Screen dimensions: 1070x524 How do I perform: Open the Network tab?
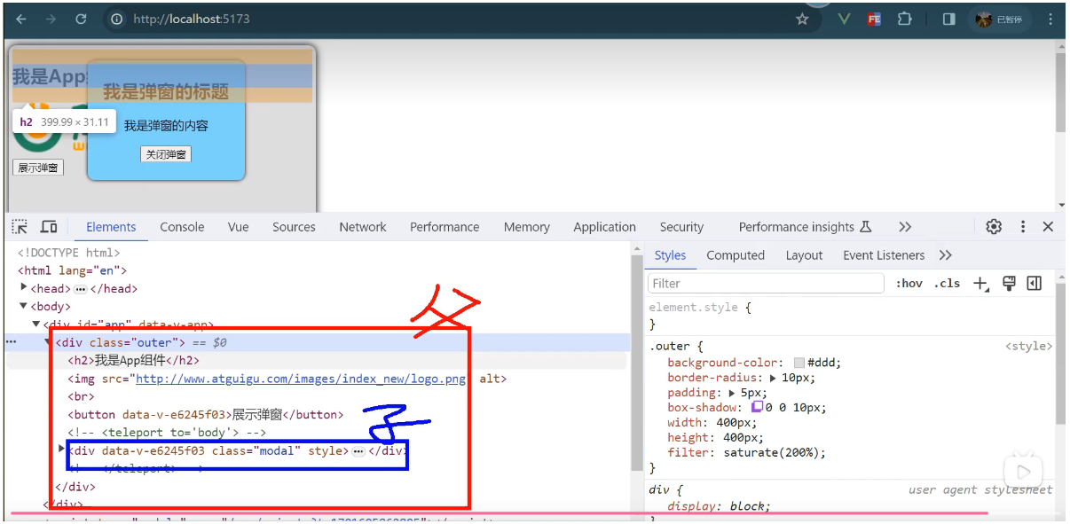pos(362,227)
